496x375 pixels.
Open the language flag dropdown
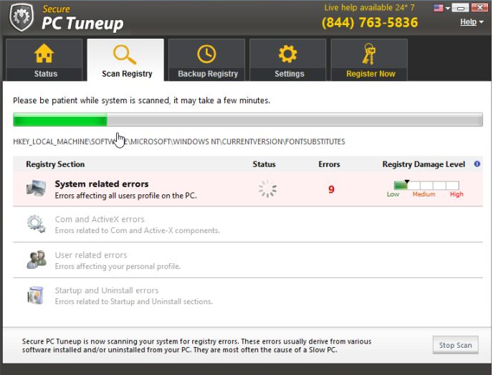tap(441, 9)
